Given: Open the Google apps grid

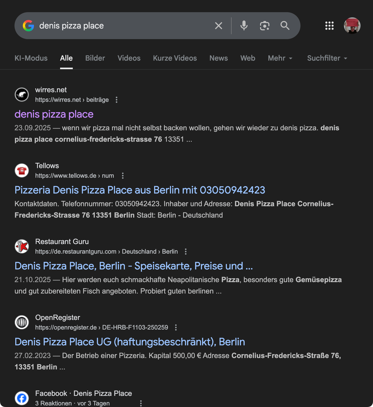Looking at the screenshot, I should [x=329, y=26].
